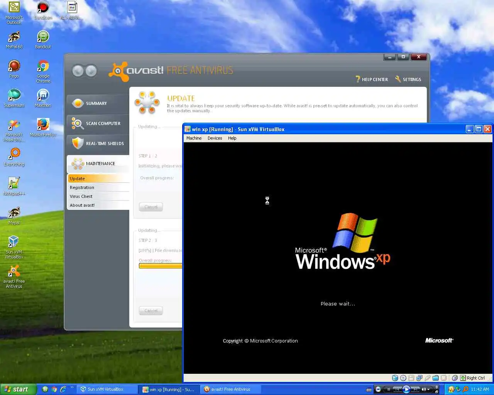Collapse the Maintenance section in avast
This screenshot has height=395, width=494.
click(98, 164)
